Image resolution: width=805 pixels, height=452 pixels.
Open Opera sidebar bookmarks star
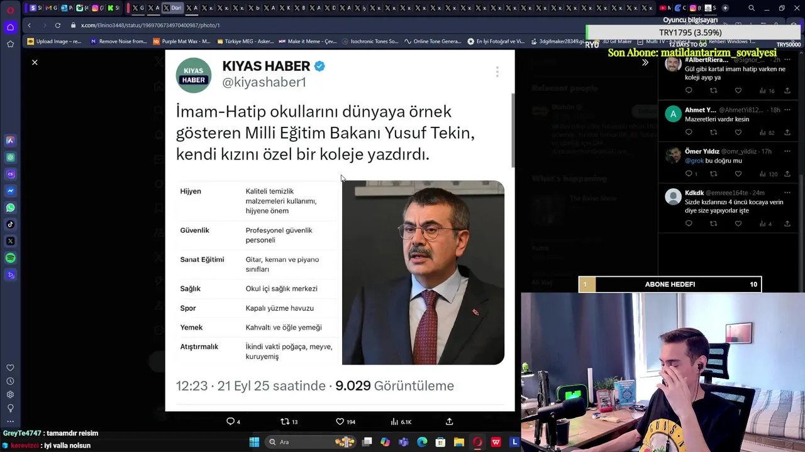pos(10,44)
